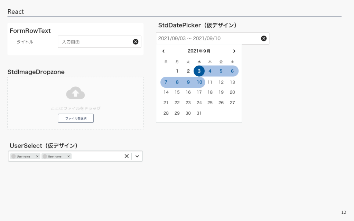The image size is (354, 221).
Task: Click the 2021年9月 month header
Action: (x=199, y=51)
